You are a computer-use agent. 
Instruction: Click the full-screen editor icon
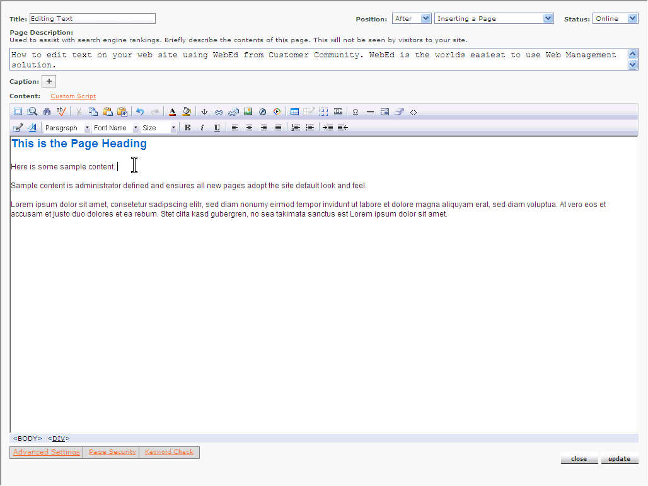pyautogui.click(x=18, y=112)
